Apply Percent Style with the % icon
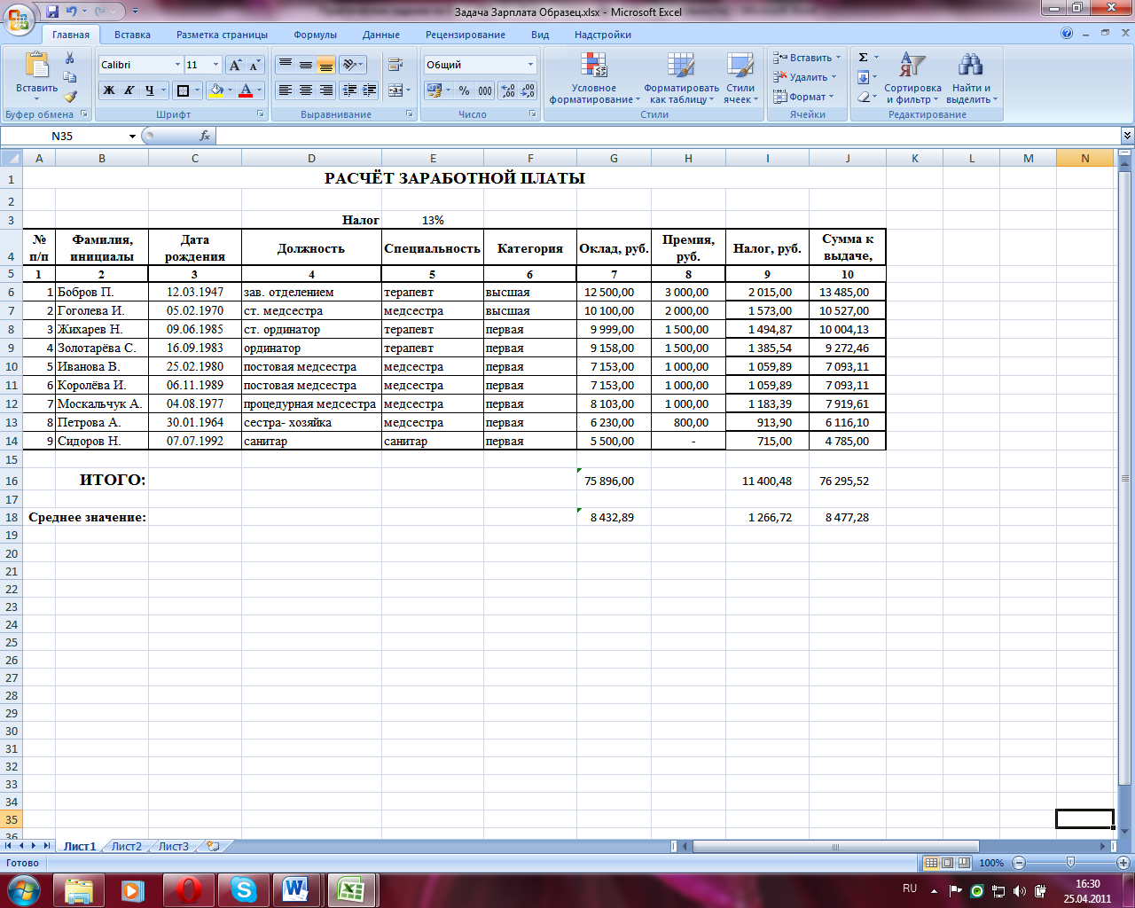1135x908 pixels. pyautogui.click(x=464, y=90)
